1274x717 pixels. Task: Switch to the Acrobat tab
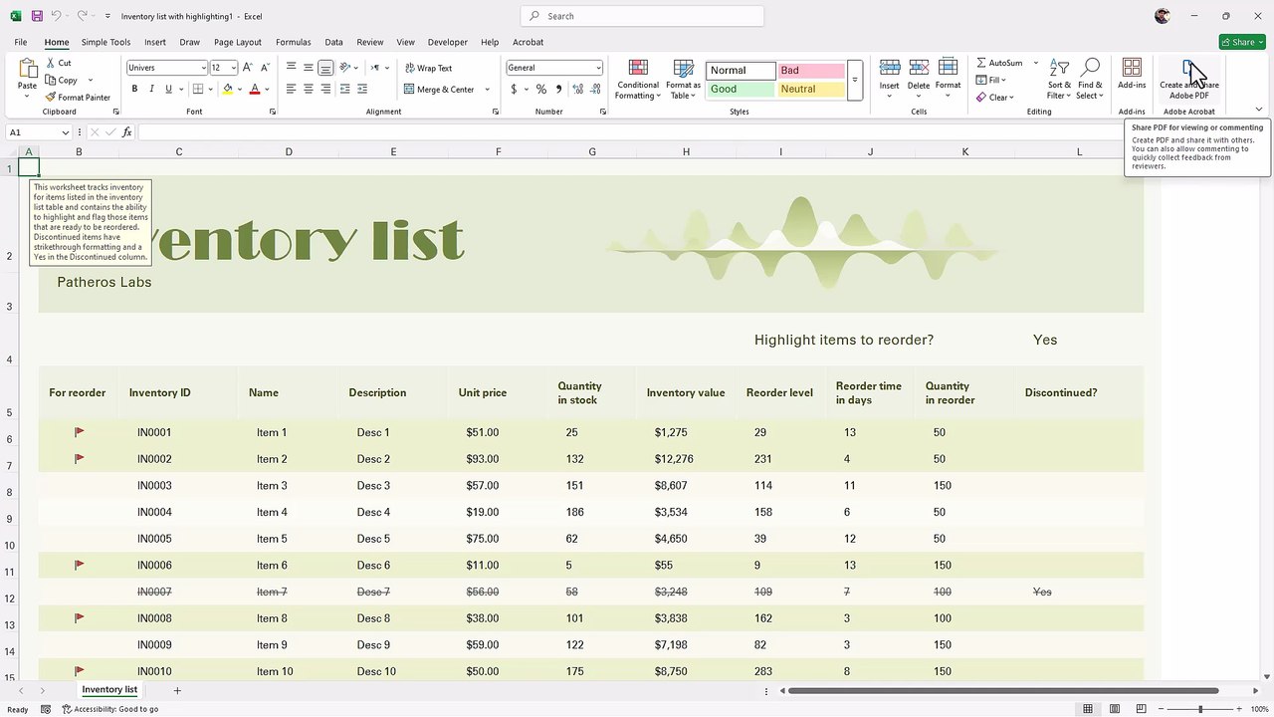pos(529,42)
